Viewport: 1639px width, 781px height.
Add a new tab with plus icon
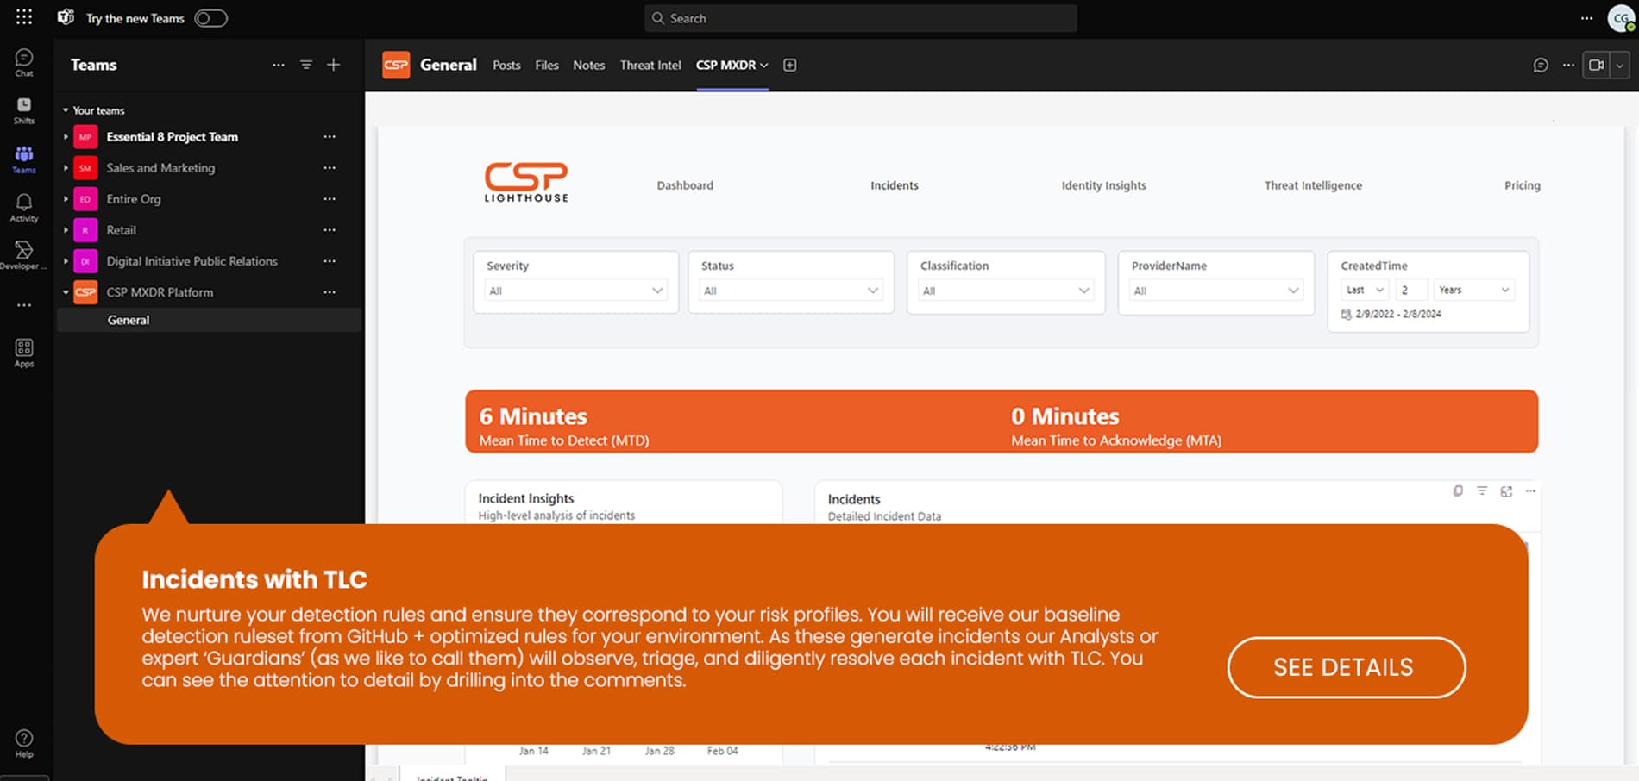(789, 65)
